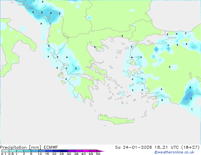Click the date 'Sa 24-01-2026' text

[133, 147]
